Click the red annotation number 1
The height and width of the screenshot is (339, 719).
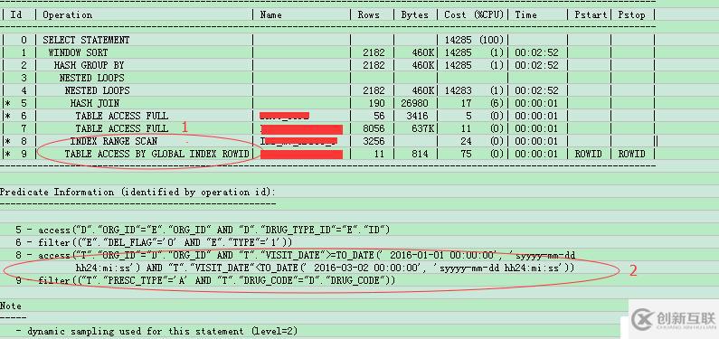tap(184, 127)
